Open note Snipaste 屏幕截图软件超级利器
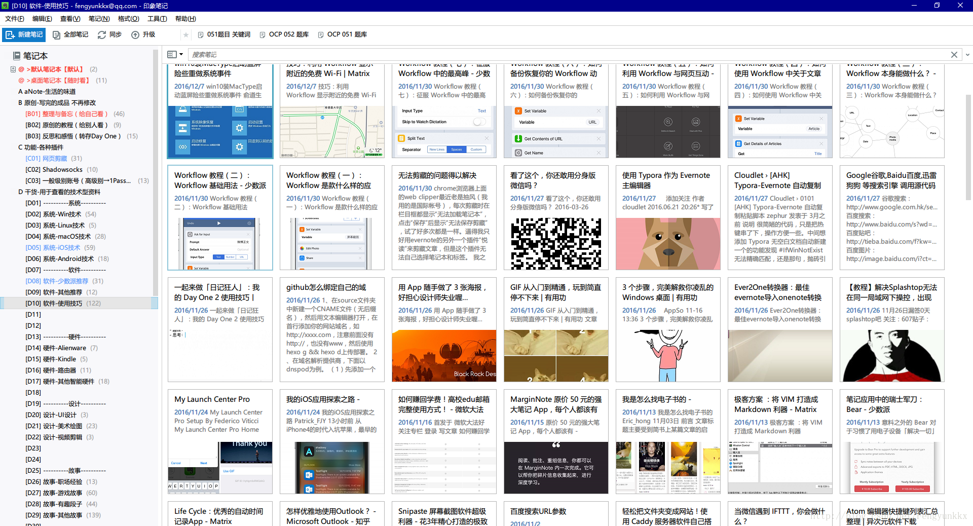 point(444,513)
